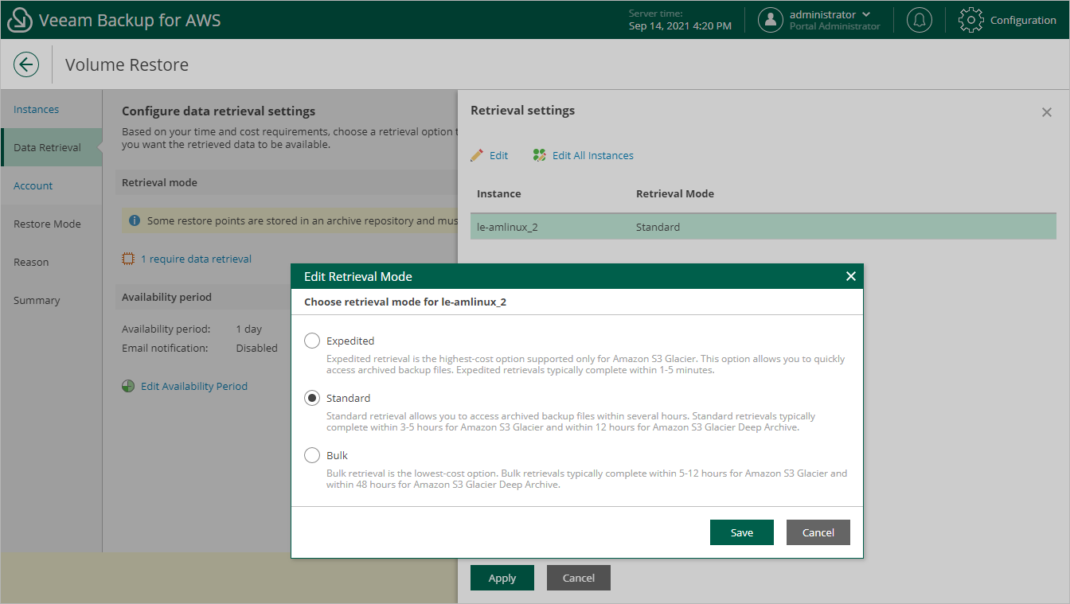Select the Bulk retrieval option
Image resolution: width=1070 pixels, height=604 pixels.
pos(312,455)
